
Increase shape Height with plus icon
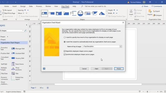(x=114, y=10)
